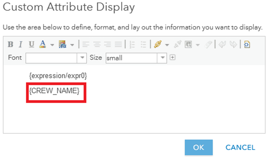Viewport: 268px width, 158px height.
Task: Open the Font combo box arrow
Action: 82,58
